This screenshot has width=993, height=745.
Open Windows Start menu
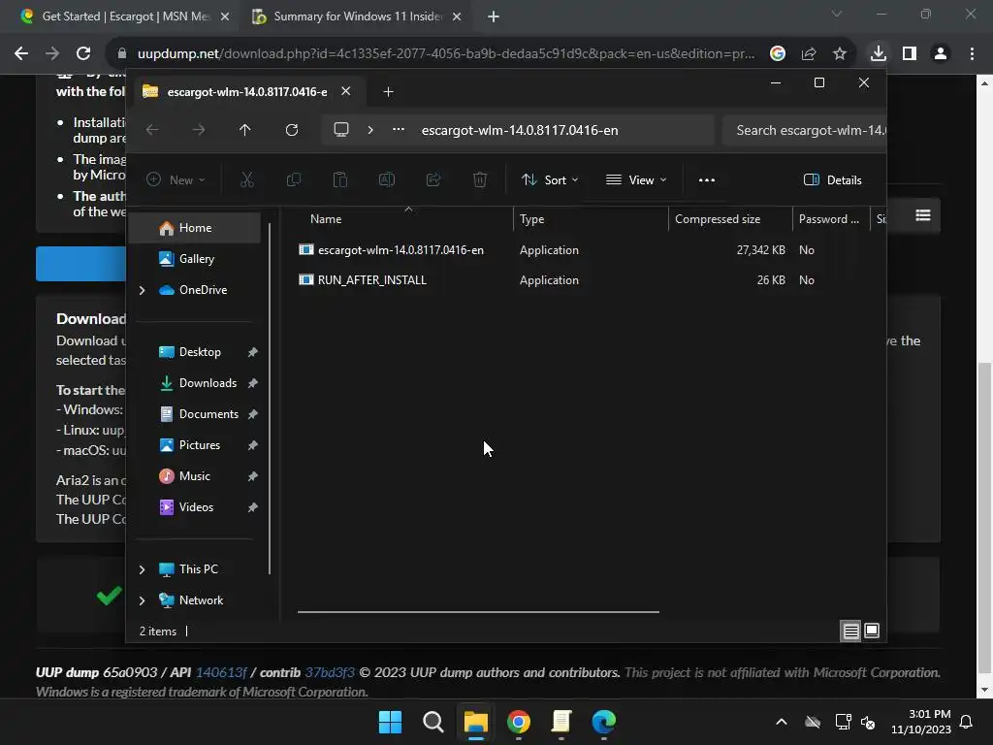click(x=390, y=722)
